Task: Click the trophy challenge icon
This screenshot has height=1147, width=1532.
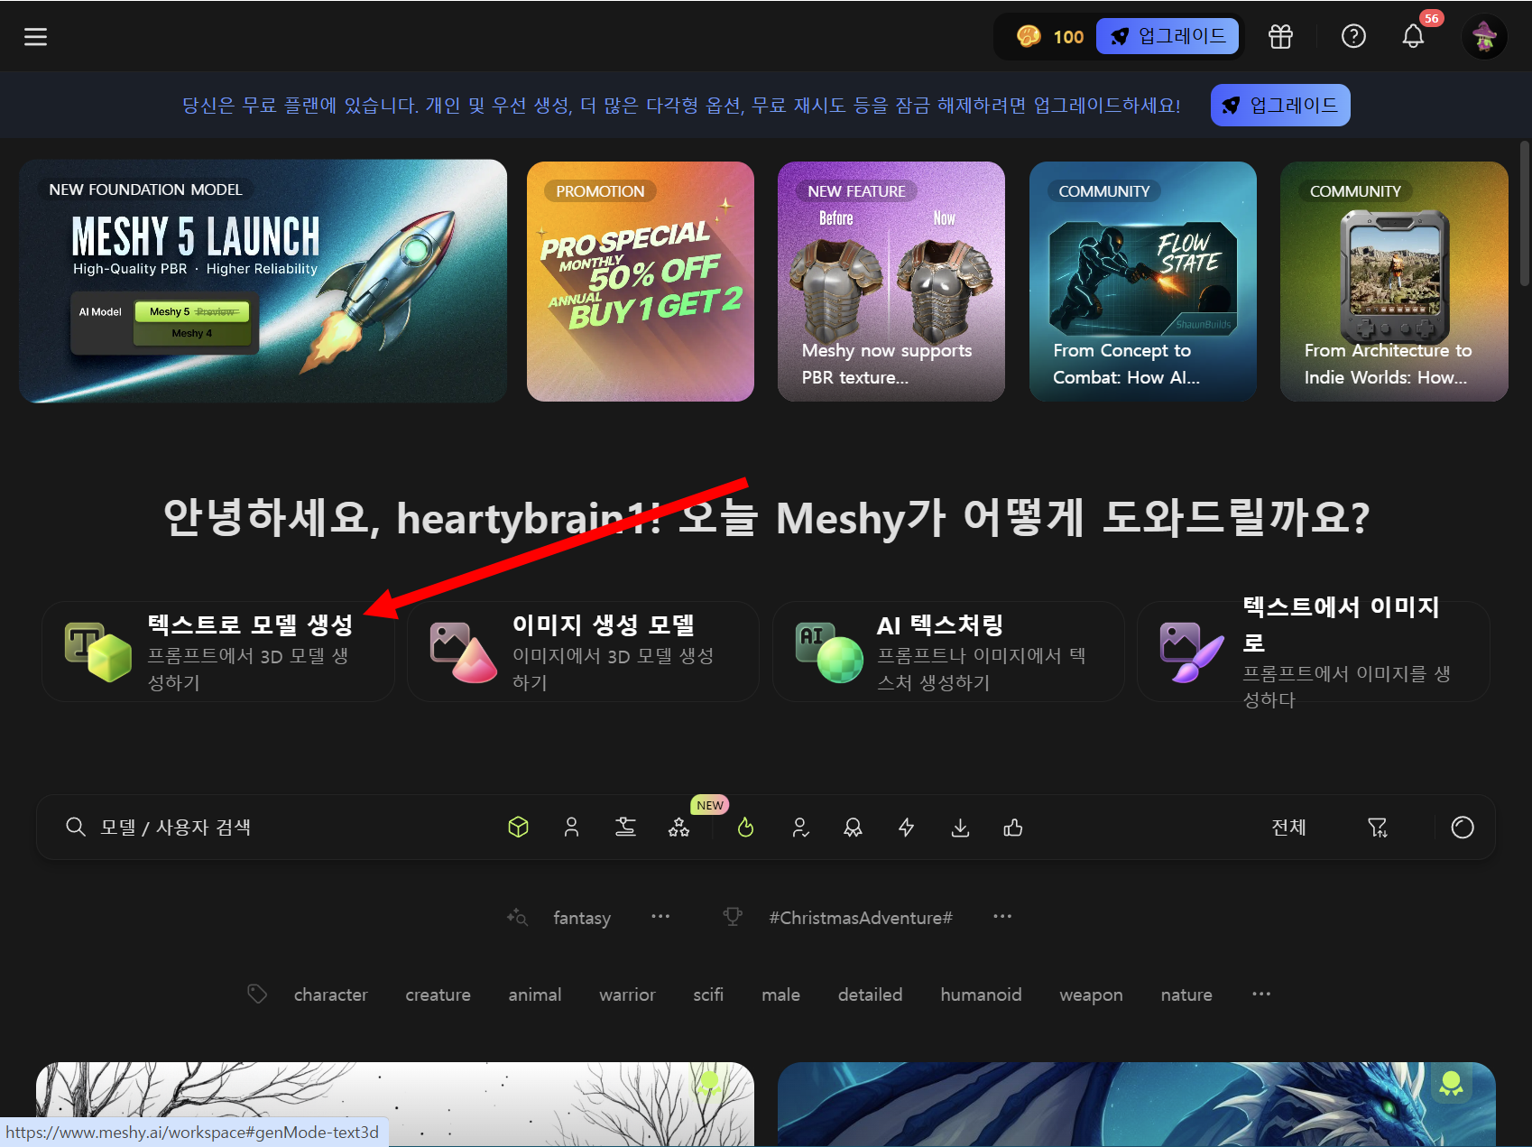Action: [733, 917]
